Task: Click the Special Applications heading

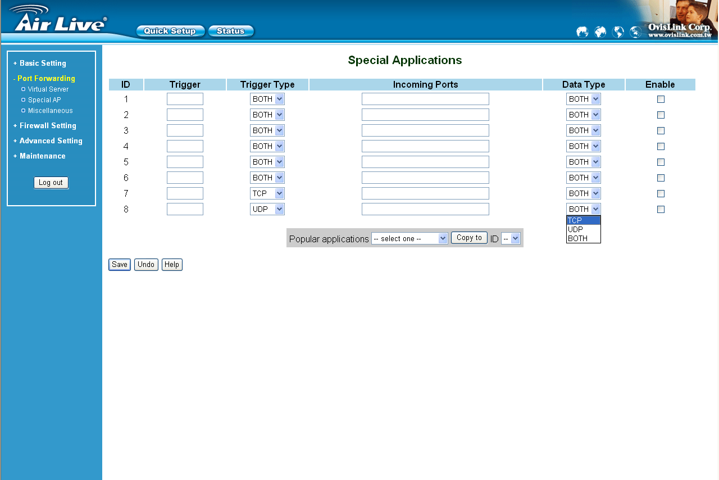Action: pyautogui.click(x=405, y=60)
